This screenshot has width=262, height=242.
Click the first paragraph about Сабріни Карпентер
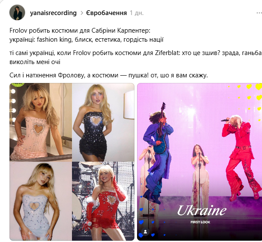pyautogui.click(x=86, y=35)
